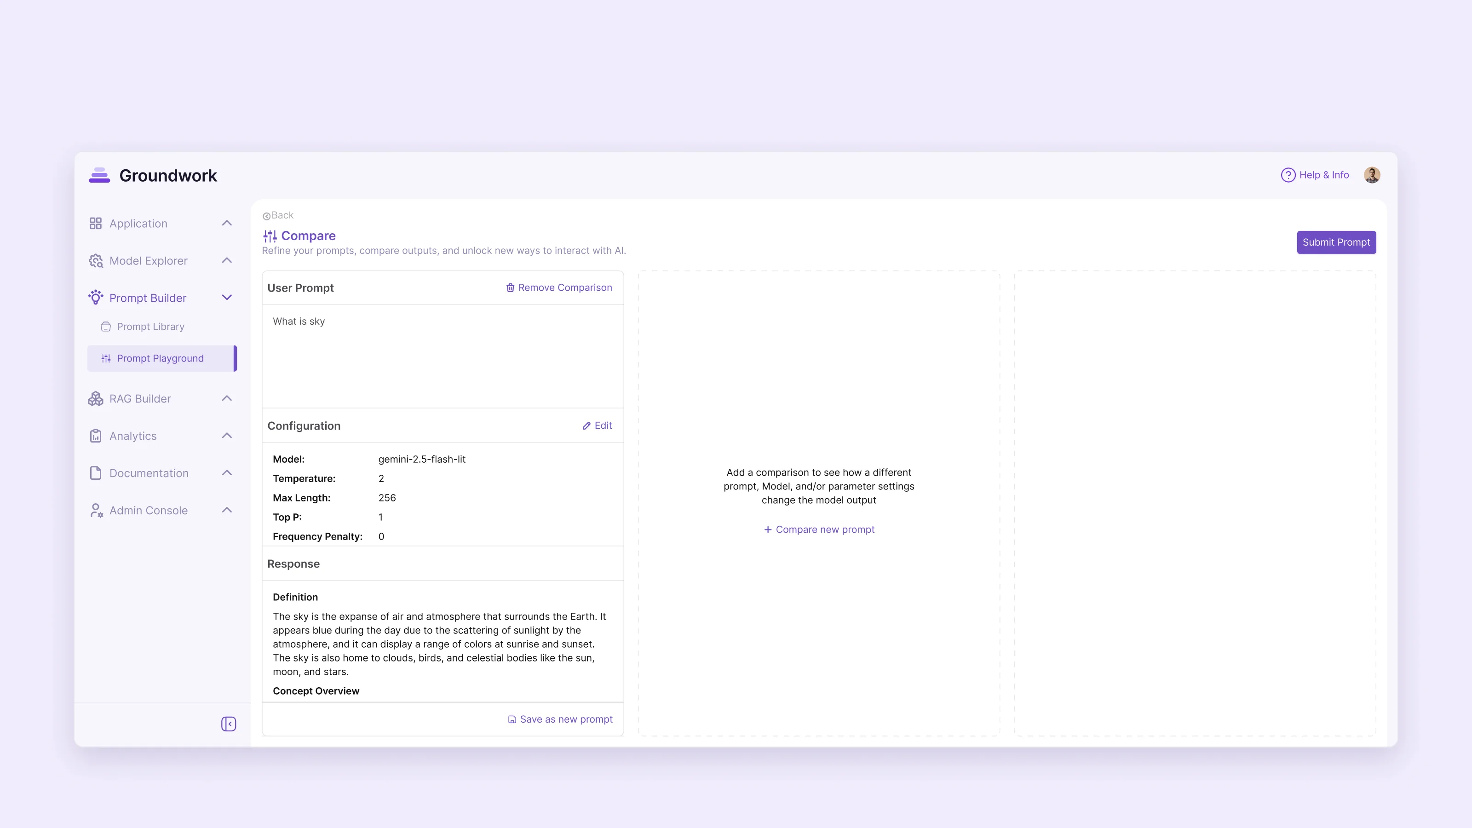Open Prompt Library in the sidebar
The image size is (1472, 828).
point(151,327)
